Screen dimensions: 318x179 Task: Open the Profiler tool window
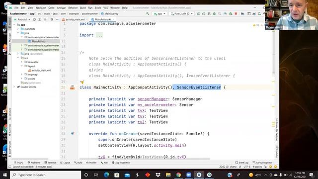click(91, 163)
